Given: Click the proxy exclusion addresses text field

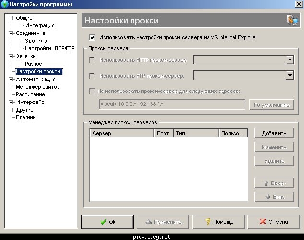Looking at the screenshot, I should tap(172, 104).
